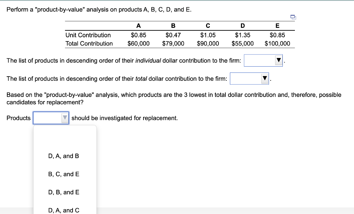The image size is (354, 214).
Task: Choose the "D, B, and E" option
Action: 64,192
